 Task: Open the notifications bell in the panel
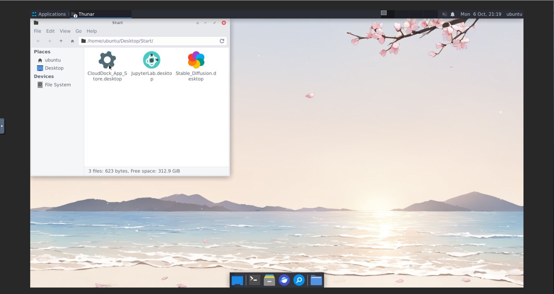point(452,14)
